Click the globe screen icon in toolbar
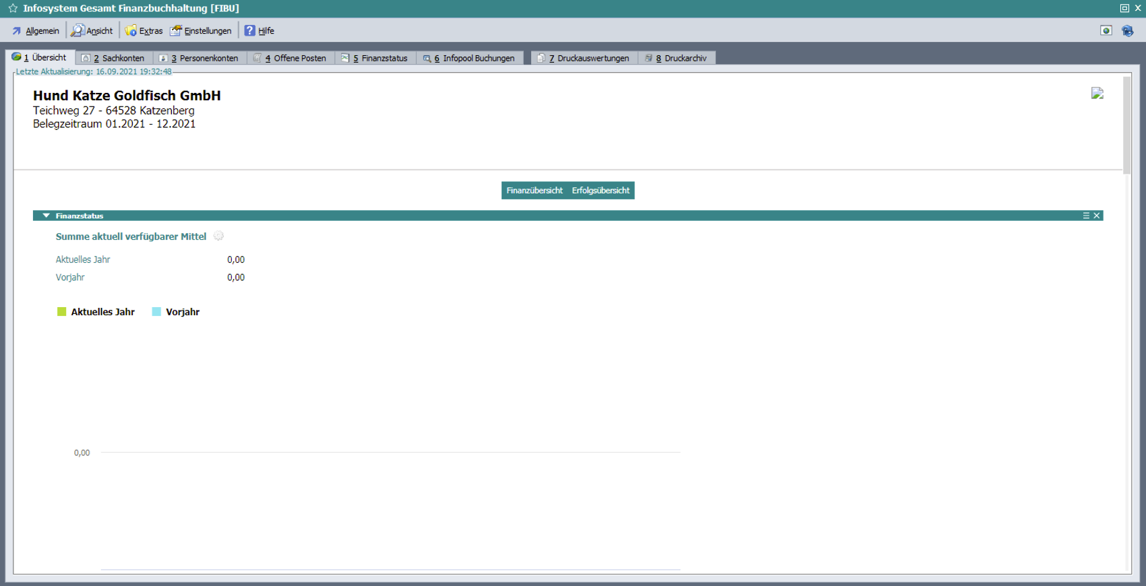Screen dimensions: 1146x586 [x=1106, y=30]
